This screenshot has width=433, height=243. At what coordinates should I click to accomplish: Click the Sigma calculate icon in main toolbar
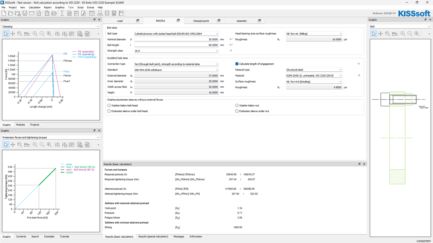click(x=62, y=13)
